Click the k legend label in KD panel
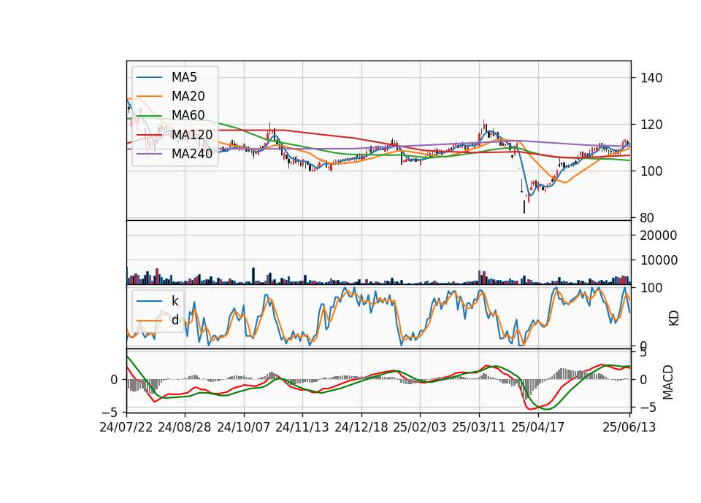Image resolution: width=701 pixels, height=503 pixels. (175, 301)
